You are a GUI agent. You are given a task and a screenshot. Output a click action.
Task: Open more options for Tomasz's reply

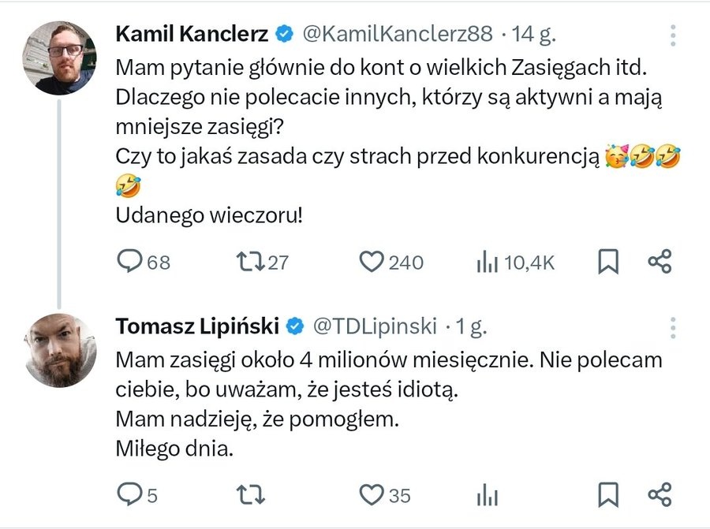673,326
